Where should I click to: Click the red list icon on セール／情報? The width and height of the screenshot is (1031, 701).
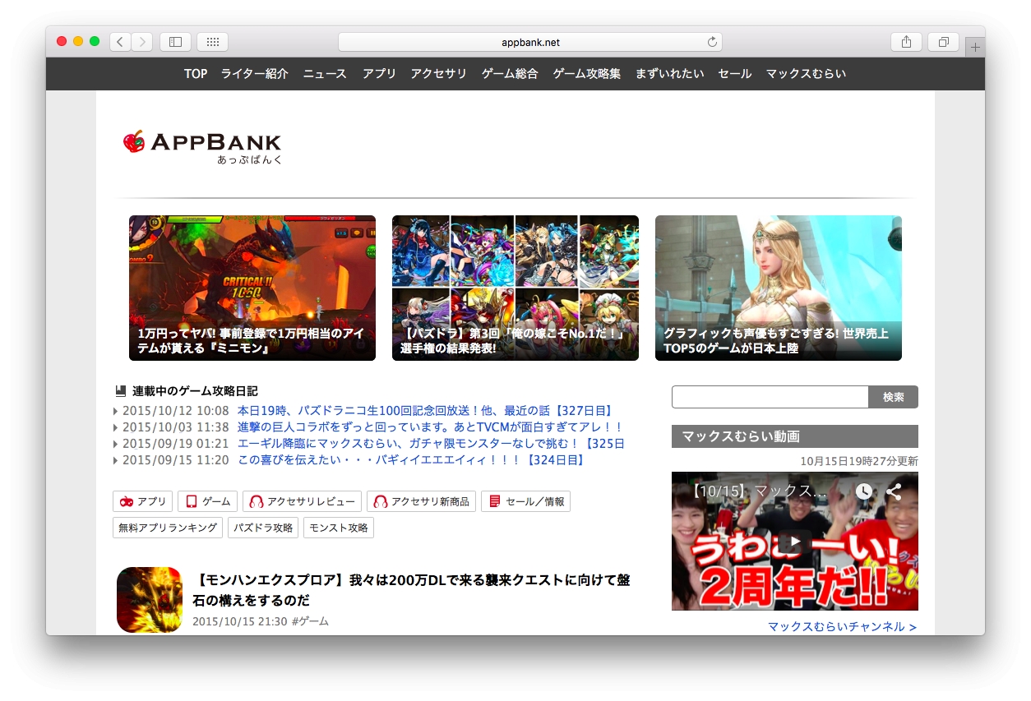[x=493, y=500]
